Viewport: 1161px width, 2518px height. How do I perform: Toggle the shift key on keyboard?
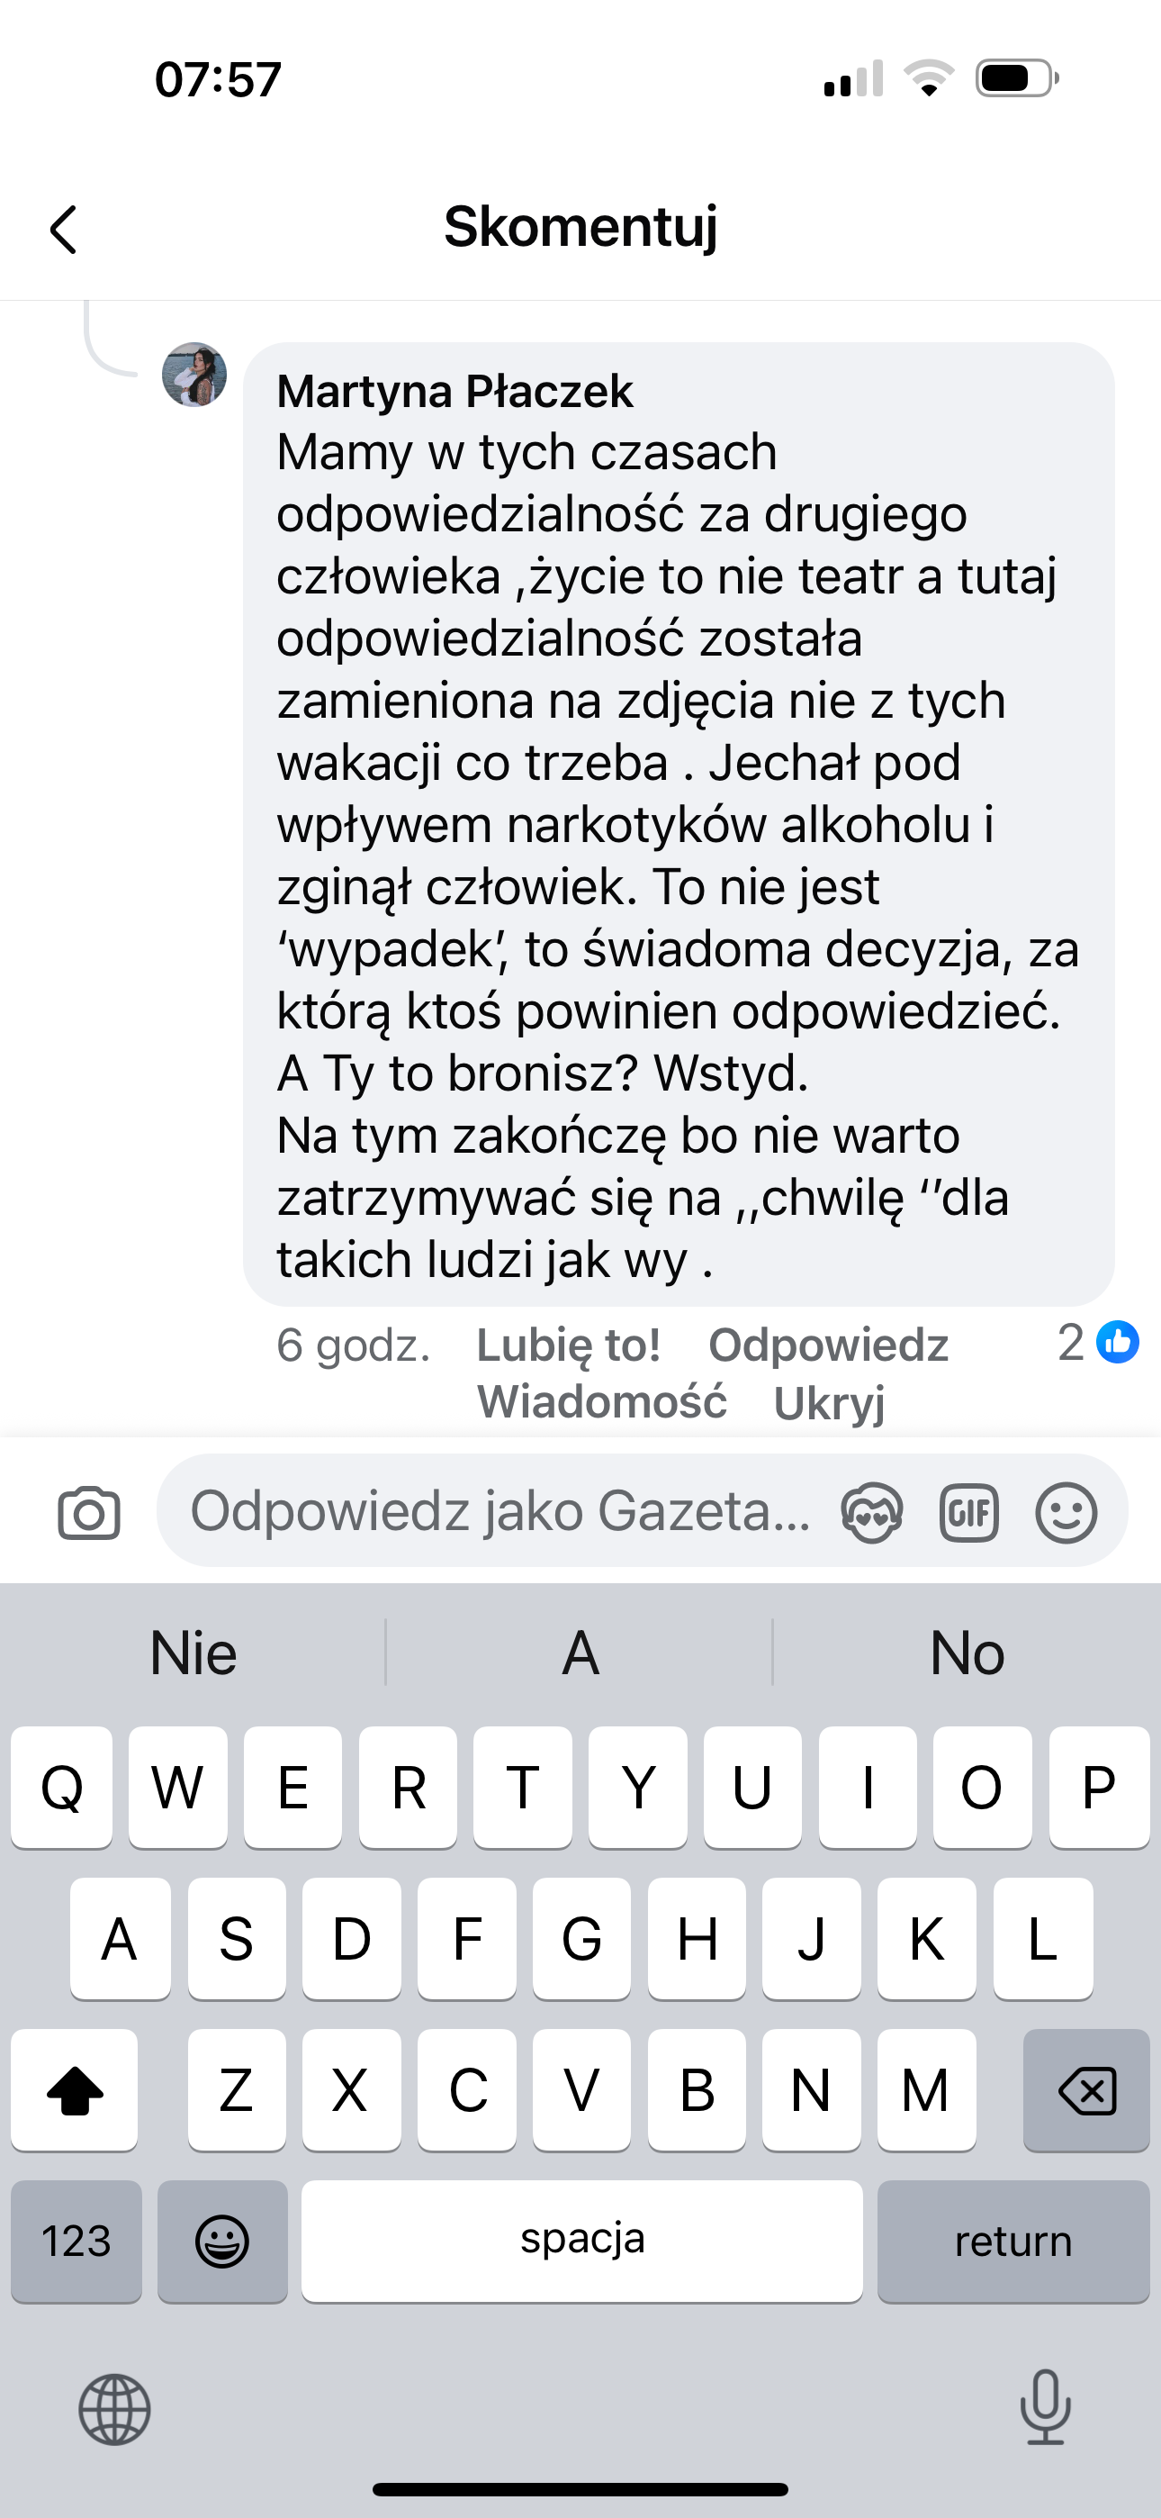pos(75,2090)
